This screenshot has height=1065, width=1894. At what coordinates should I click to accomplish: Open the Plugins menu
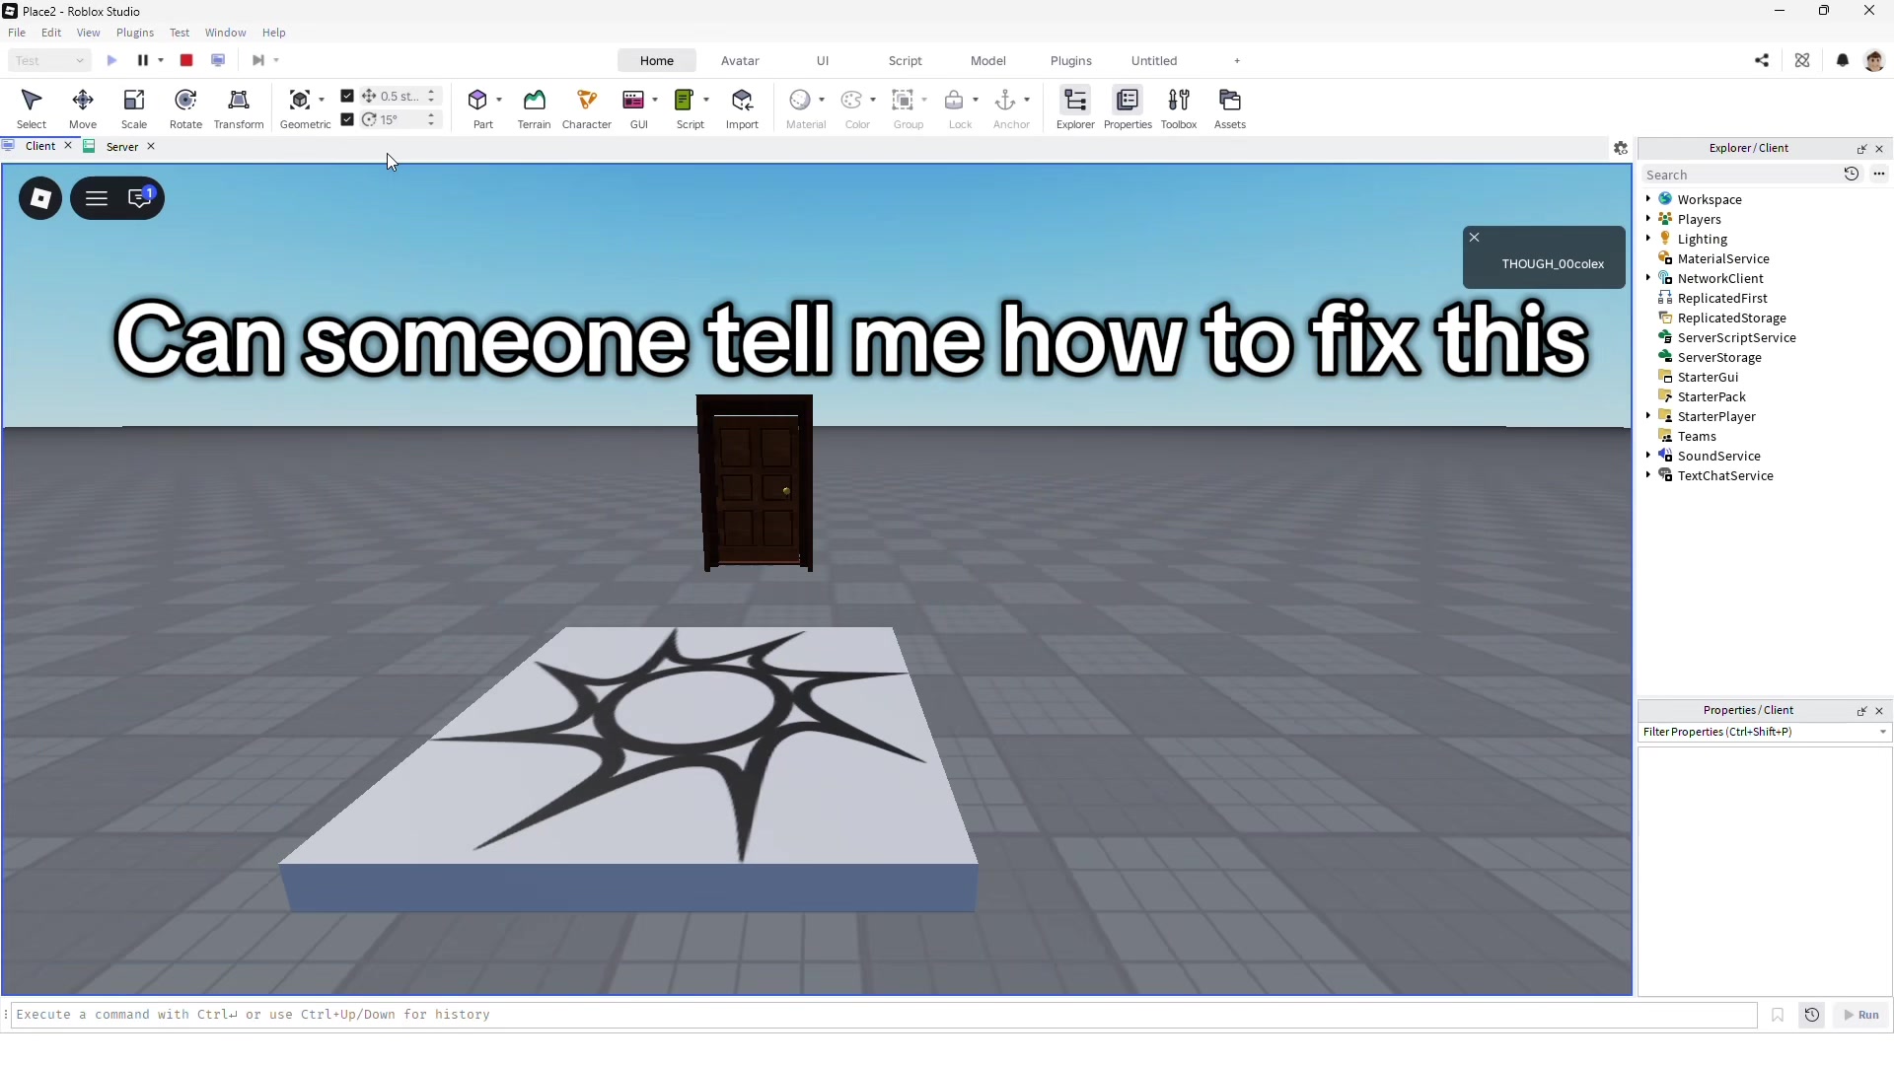click(135, 33)
